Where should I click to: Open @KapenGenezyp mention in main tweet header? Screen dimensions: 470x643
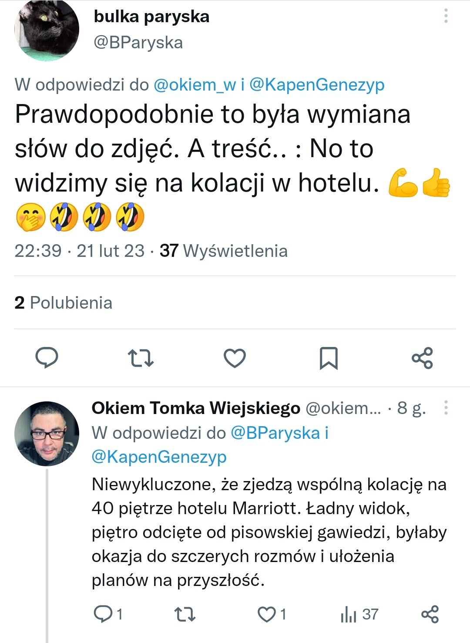(x=317, y=84)
